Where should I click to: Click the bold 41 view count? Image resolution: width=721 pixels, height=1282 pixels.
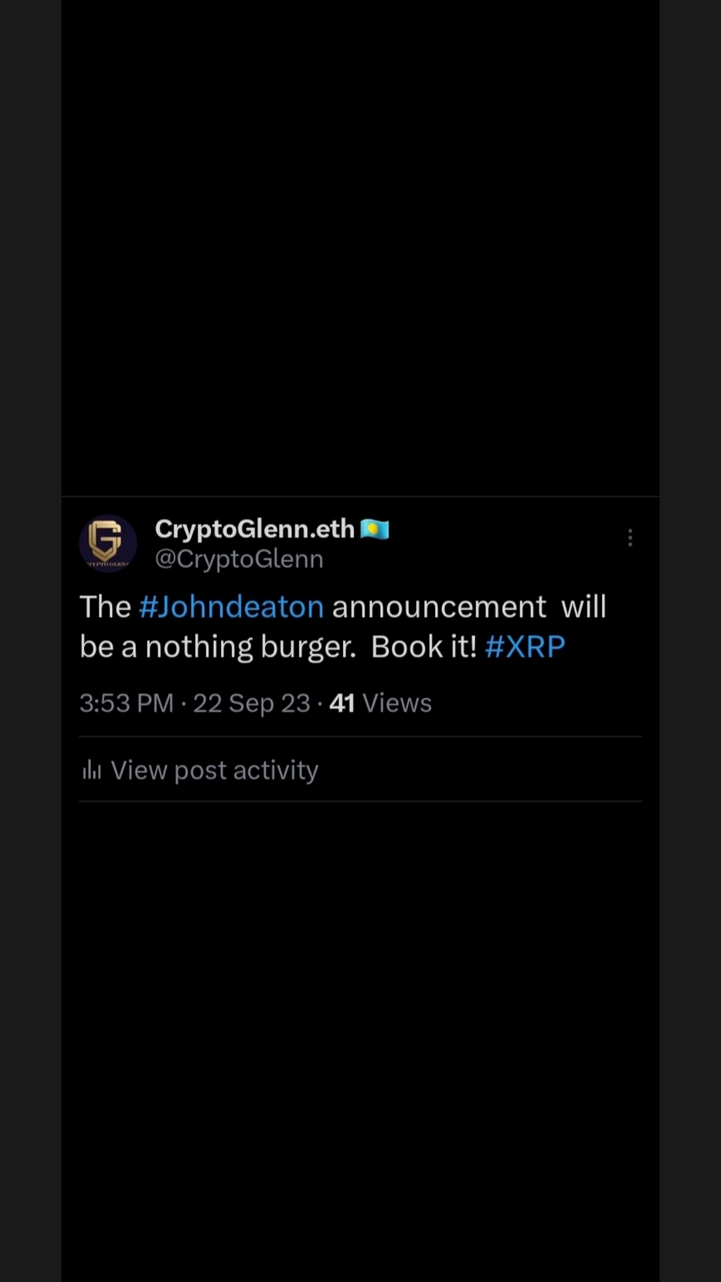[342, 703]
